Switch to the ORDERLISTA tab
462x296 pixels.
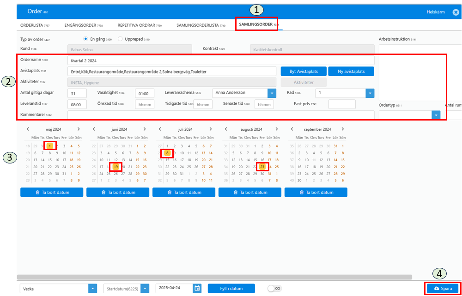coord(35,25)
